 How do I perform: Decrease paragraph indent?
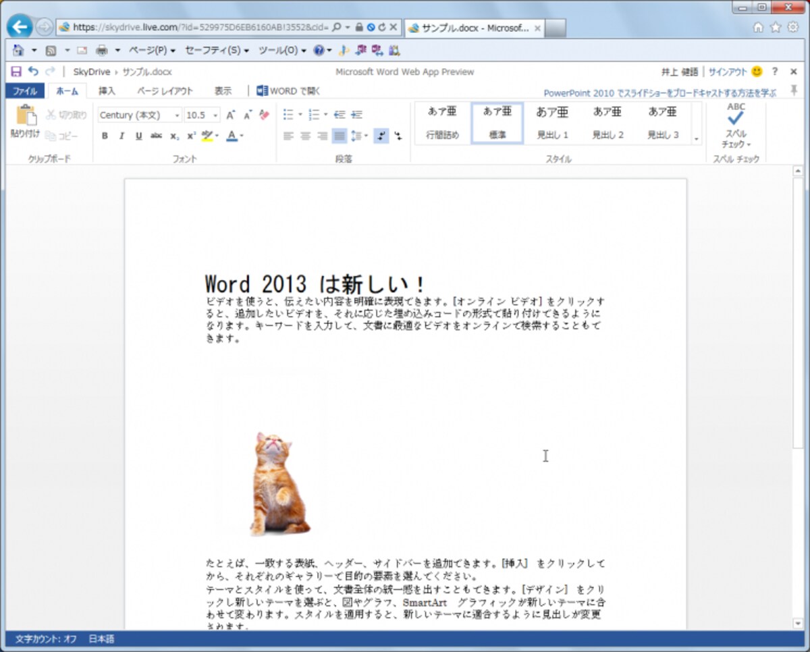click(340, 115)
